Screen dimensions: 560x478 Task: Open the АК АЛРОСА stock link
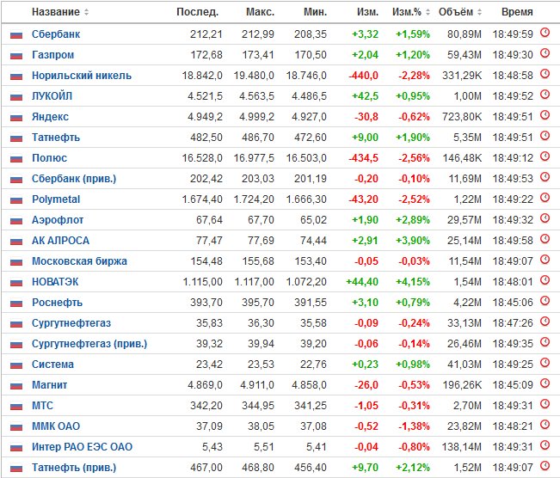pyautogui.click(x=60, y=241)
